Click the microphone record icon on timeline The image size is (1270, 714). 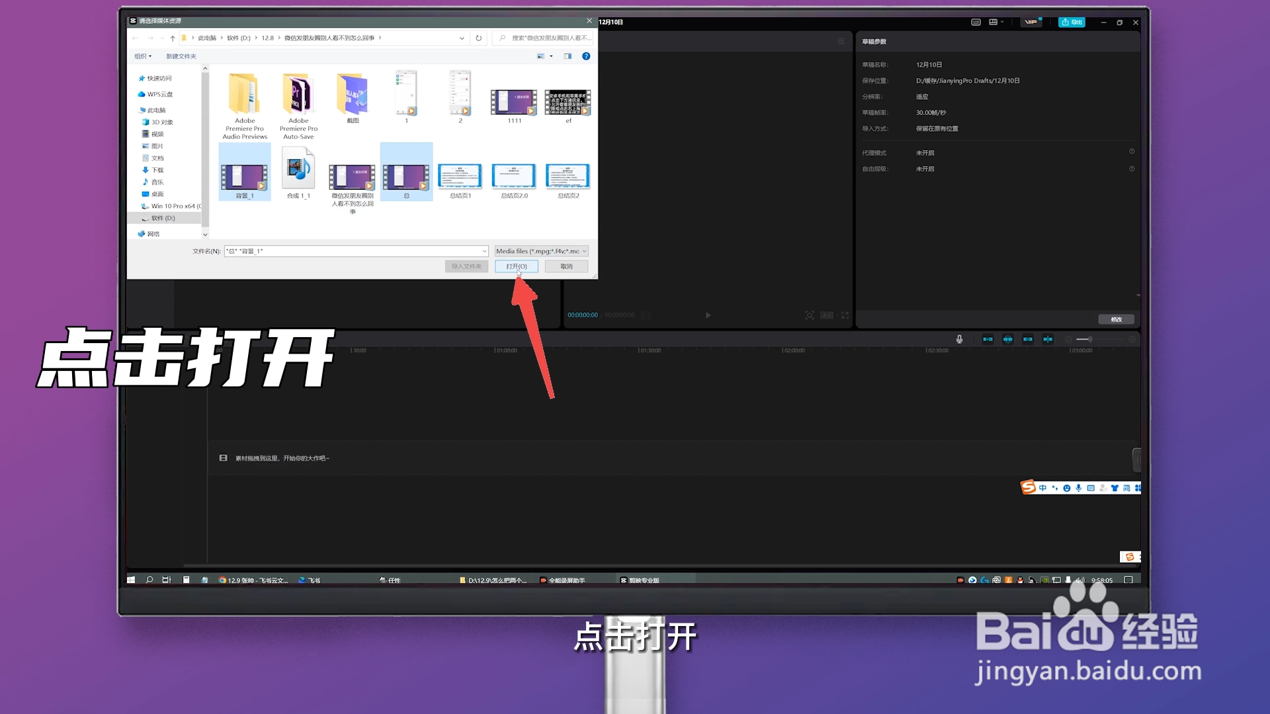(x=959, y=339)
